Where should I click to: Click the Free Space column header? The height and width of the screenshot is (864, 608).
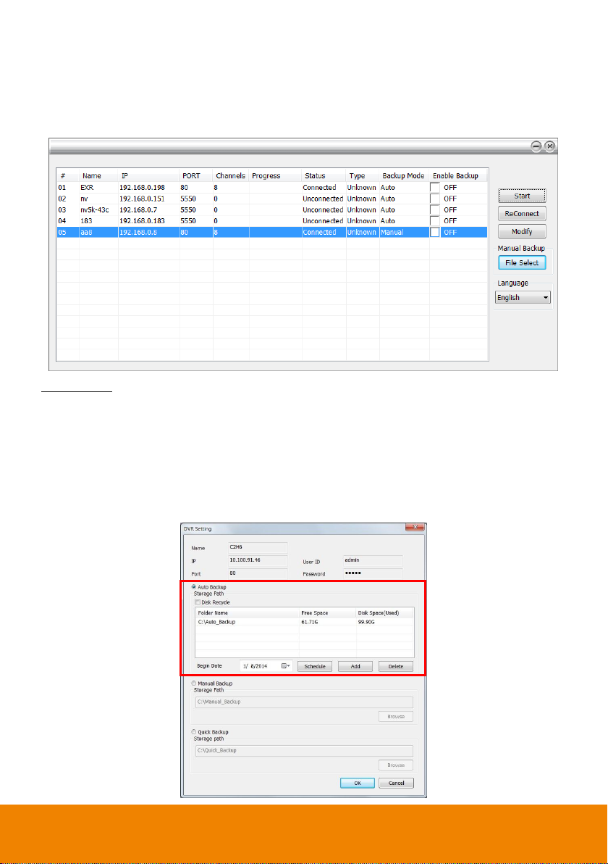pos(327,612)
